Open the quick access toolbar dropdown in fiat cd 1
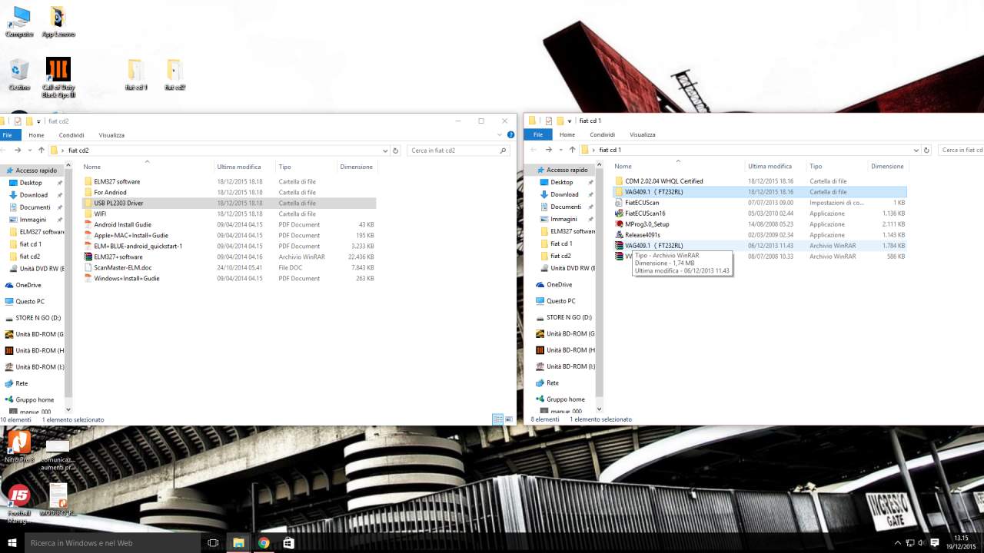 click(569, 121)
